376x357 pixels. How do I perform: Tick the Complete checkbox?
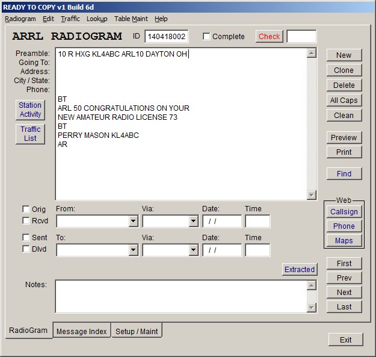[206, 37]
